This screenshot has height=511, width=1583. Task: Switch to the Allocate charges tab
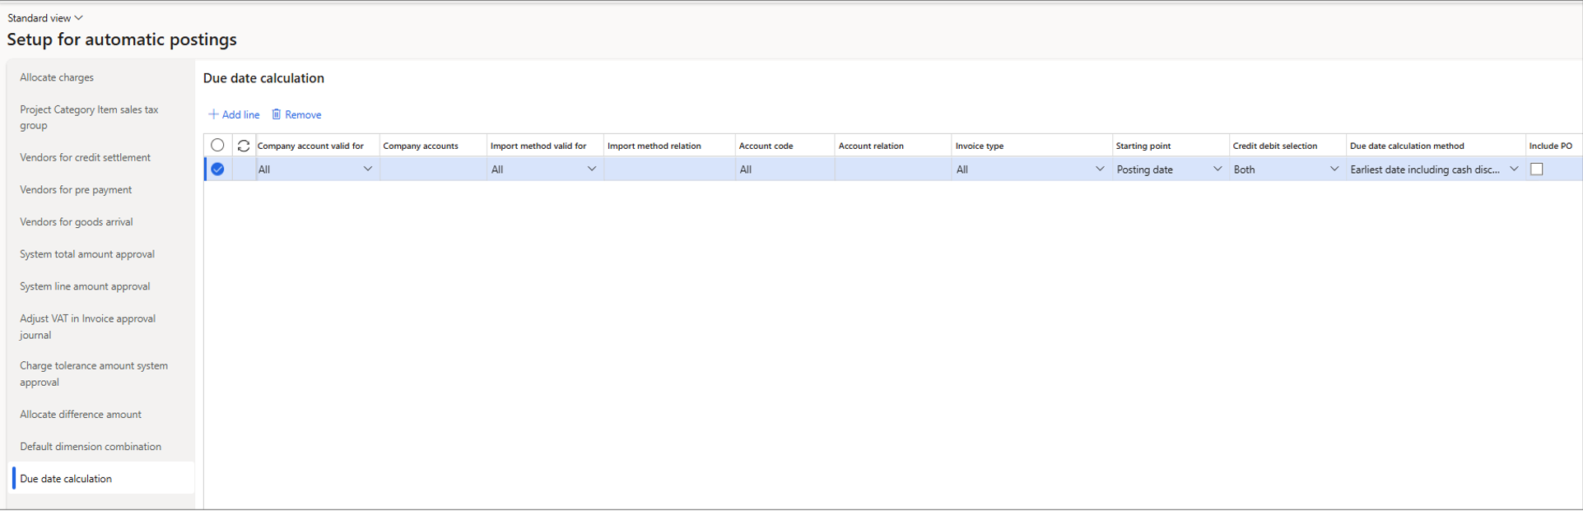pos(57,77)
